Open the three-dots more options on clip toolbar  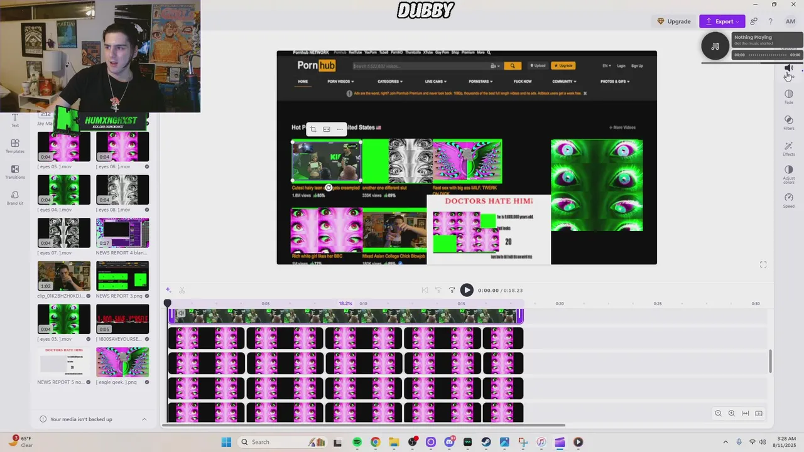coord(340,129)
